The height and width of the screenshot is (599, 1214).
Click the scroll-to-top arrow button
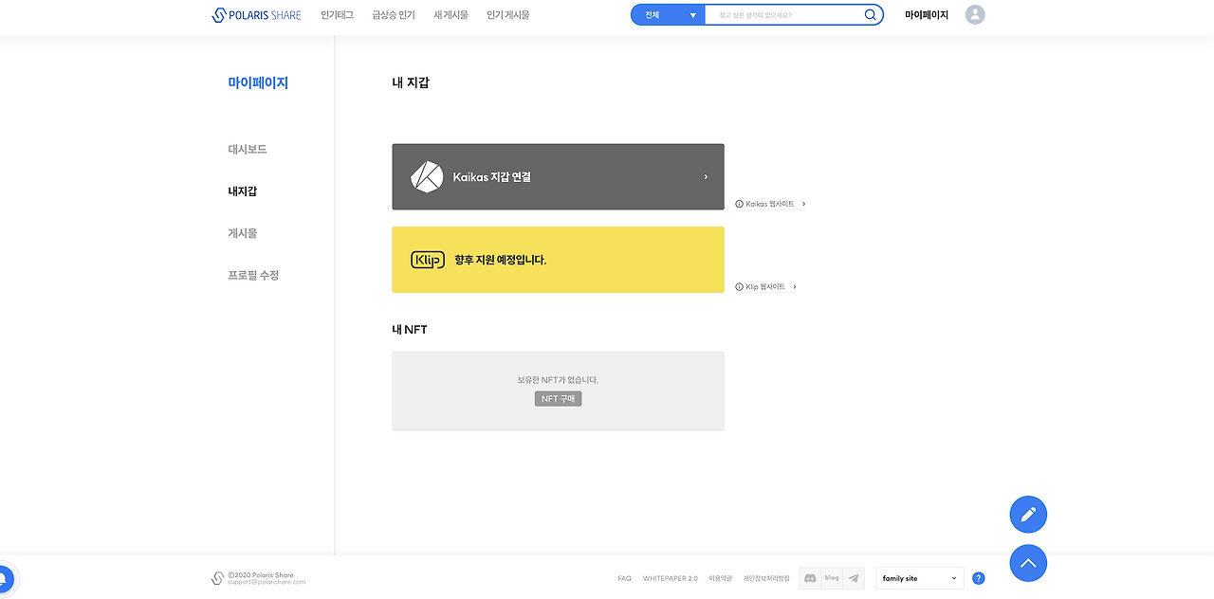coord(1028,563)
